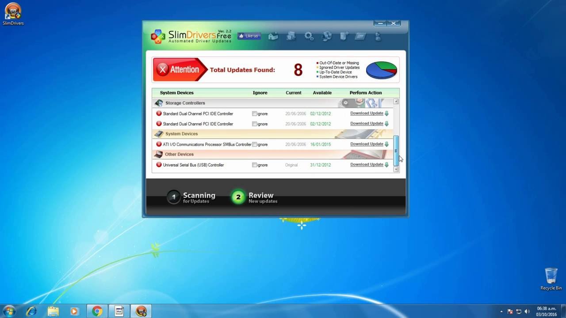The width and height of the screenshot is (566, 318).
Task: Show hidden tray icons arrow
Action: (x=501, y=311)
